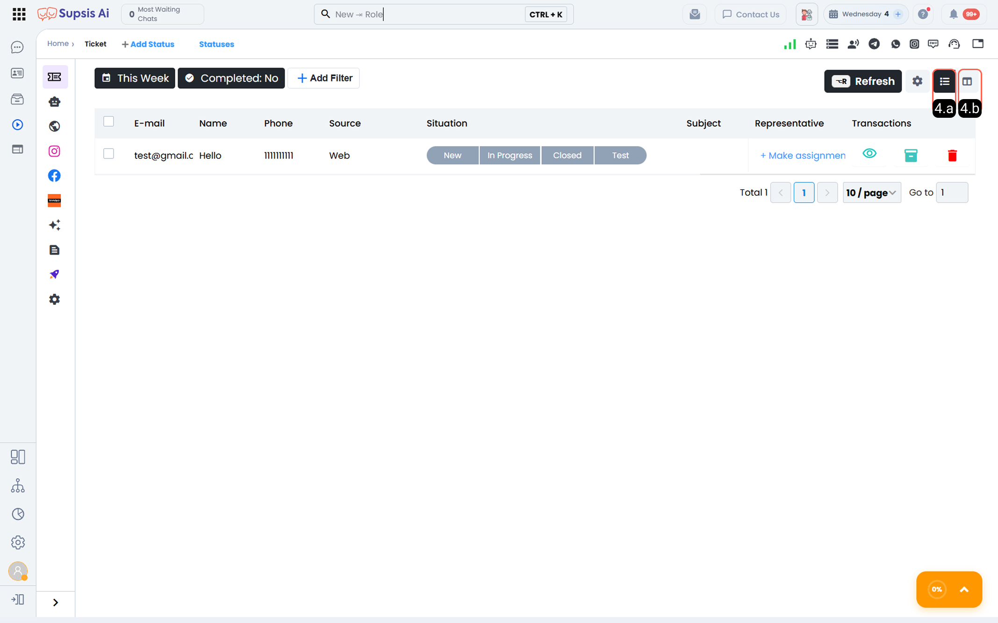Delete the test@gmail.c ticket with red trash icon
This screenshot has height=623, width=998.
[x=952, y=155]
